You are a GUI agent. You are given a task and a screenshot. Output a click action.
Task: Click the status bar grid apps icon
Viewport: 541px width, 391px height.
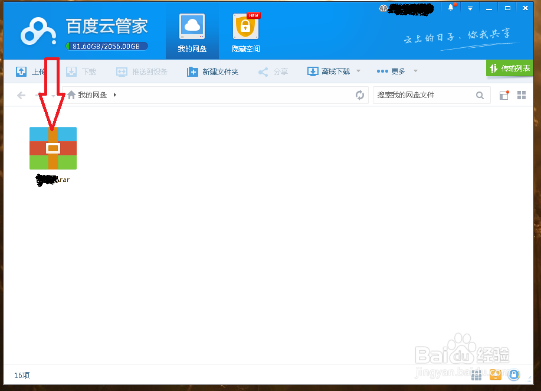point(476,375)
